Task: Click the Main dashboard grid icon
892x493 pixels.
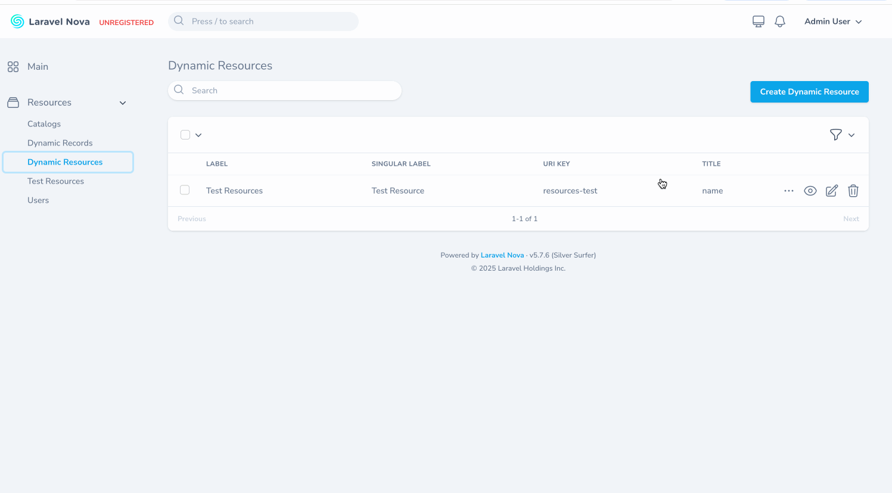Action: click(x=13, y=67)
